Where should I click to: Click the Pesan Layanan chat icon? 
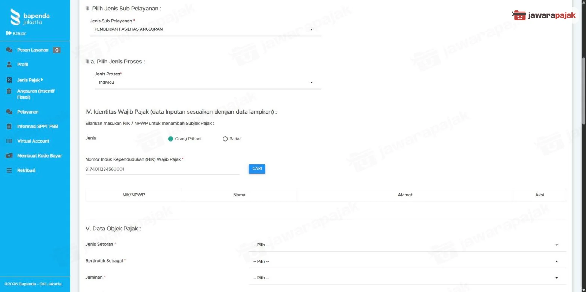tap(9, 50)
